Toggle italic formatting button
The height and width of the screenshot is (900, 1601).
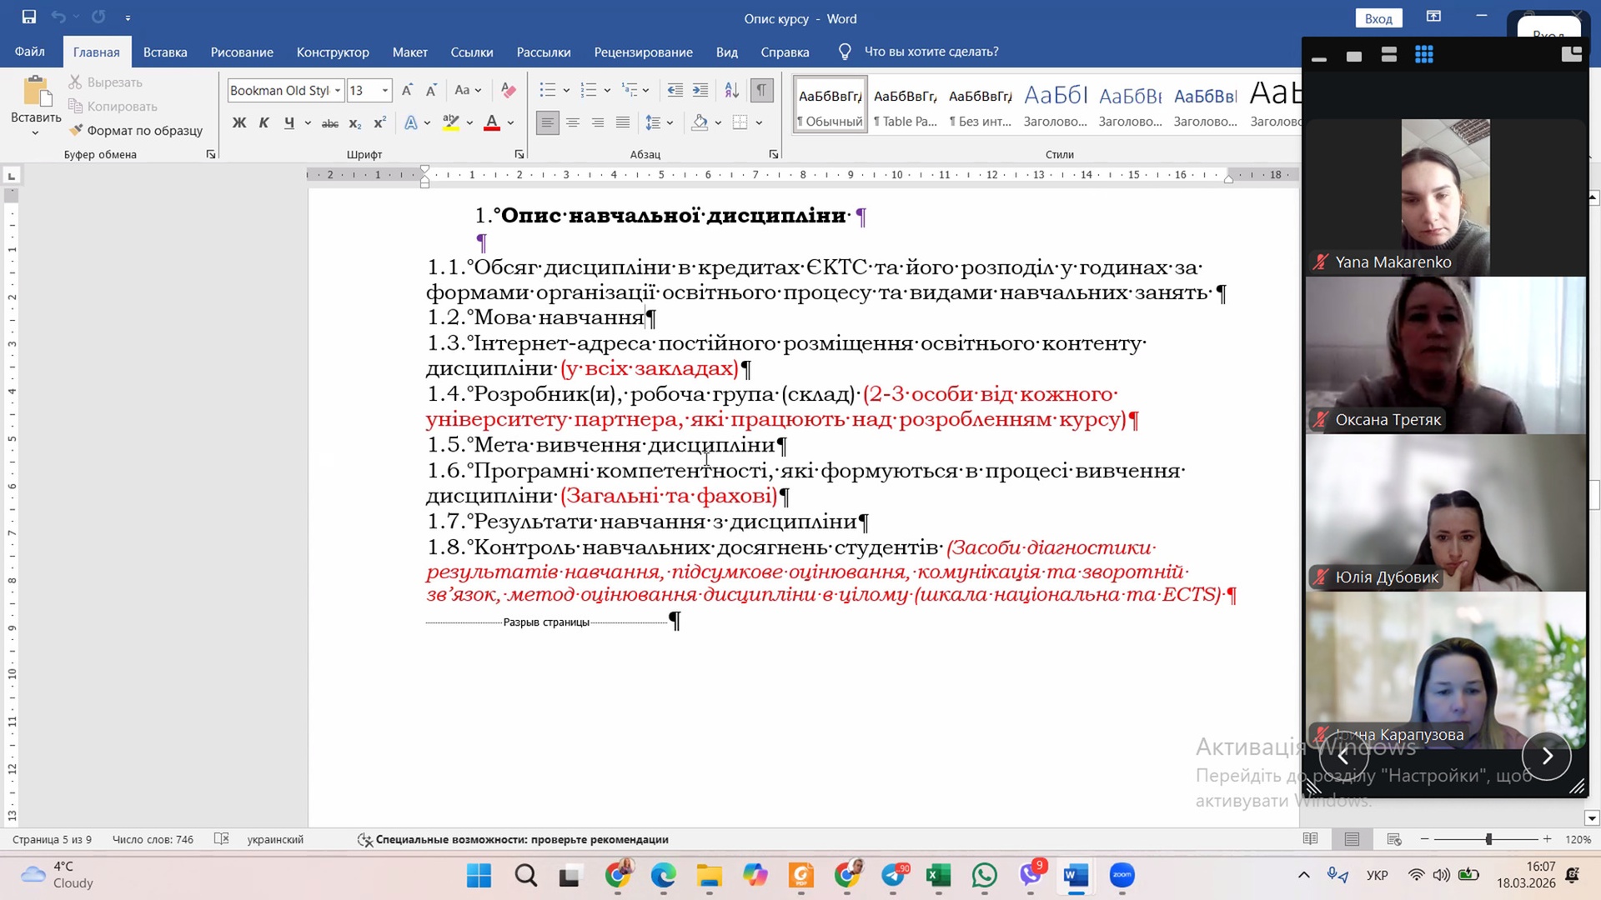tap(263, 123)
